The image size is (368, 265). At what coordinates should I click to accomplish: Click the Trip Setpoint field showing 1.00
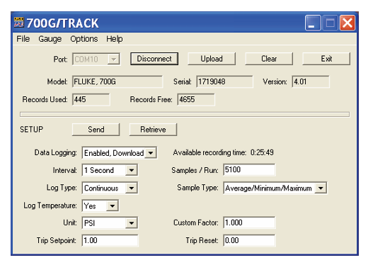[x=110, y=240]
